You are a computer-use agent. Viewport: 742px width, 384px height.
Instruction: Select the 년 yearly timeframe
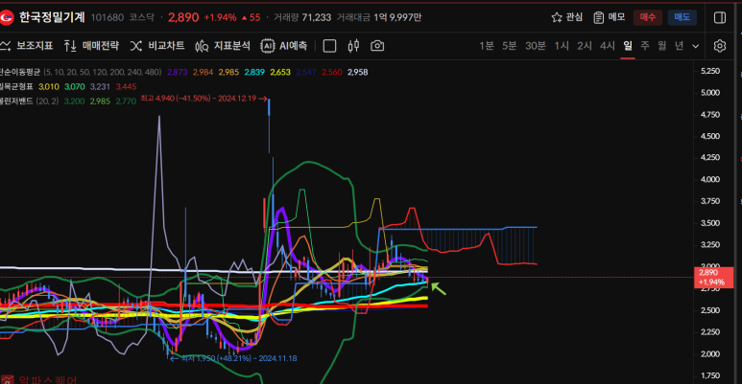679,46
